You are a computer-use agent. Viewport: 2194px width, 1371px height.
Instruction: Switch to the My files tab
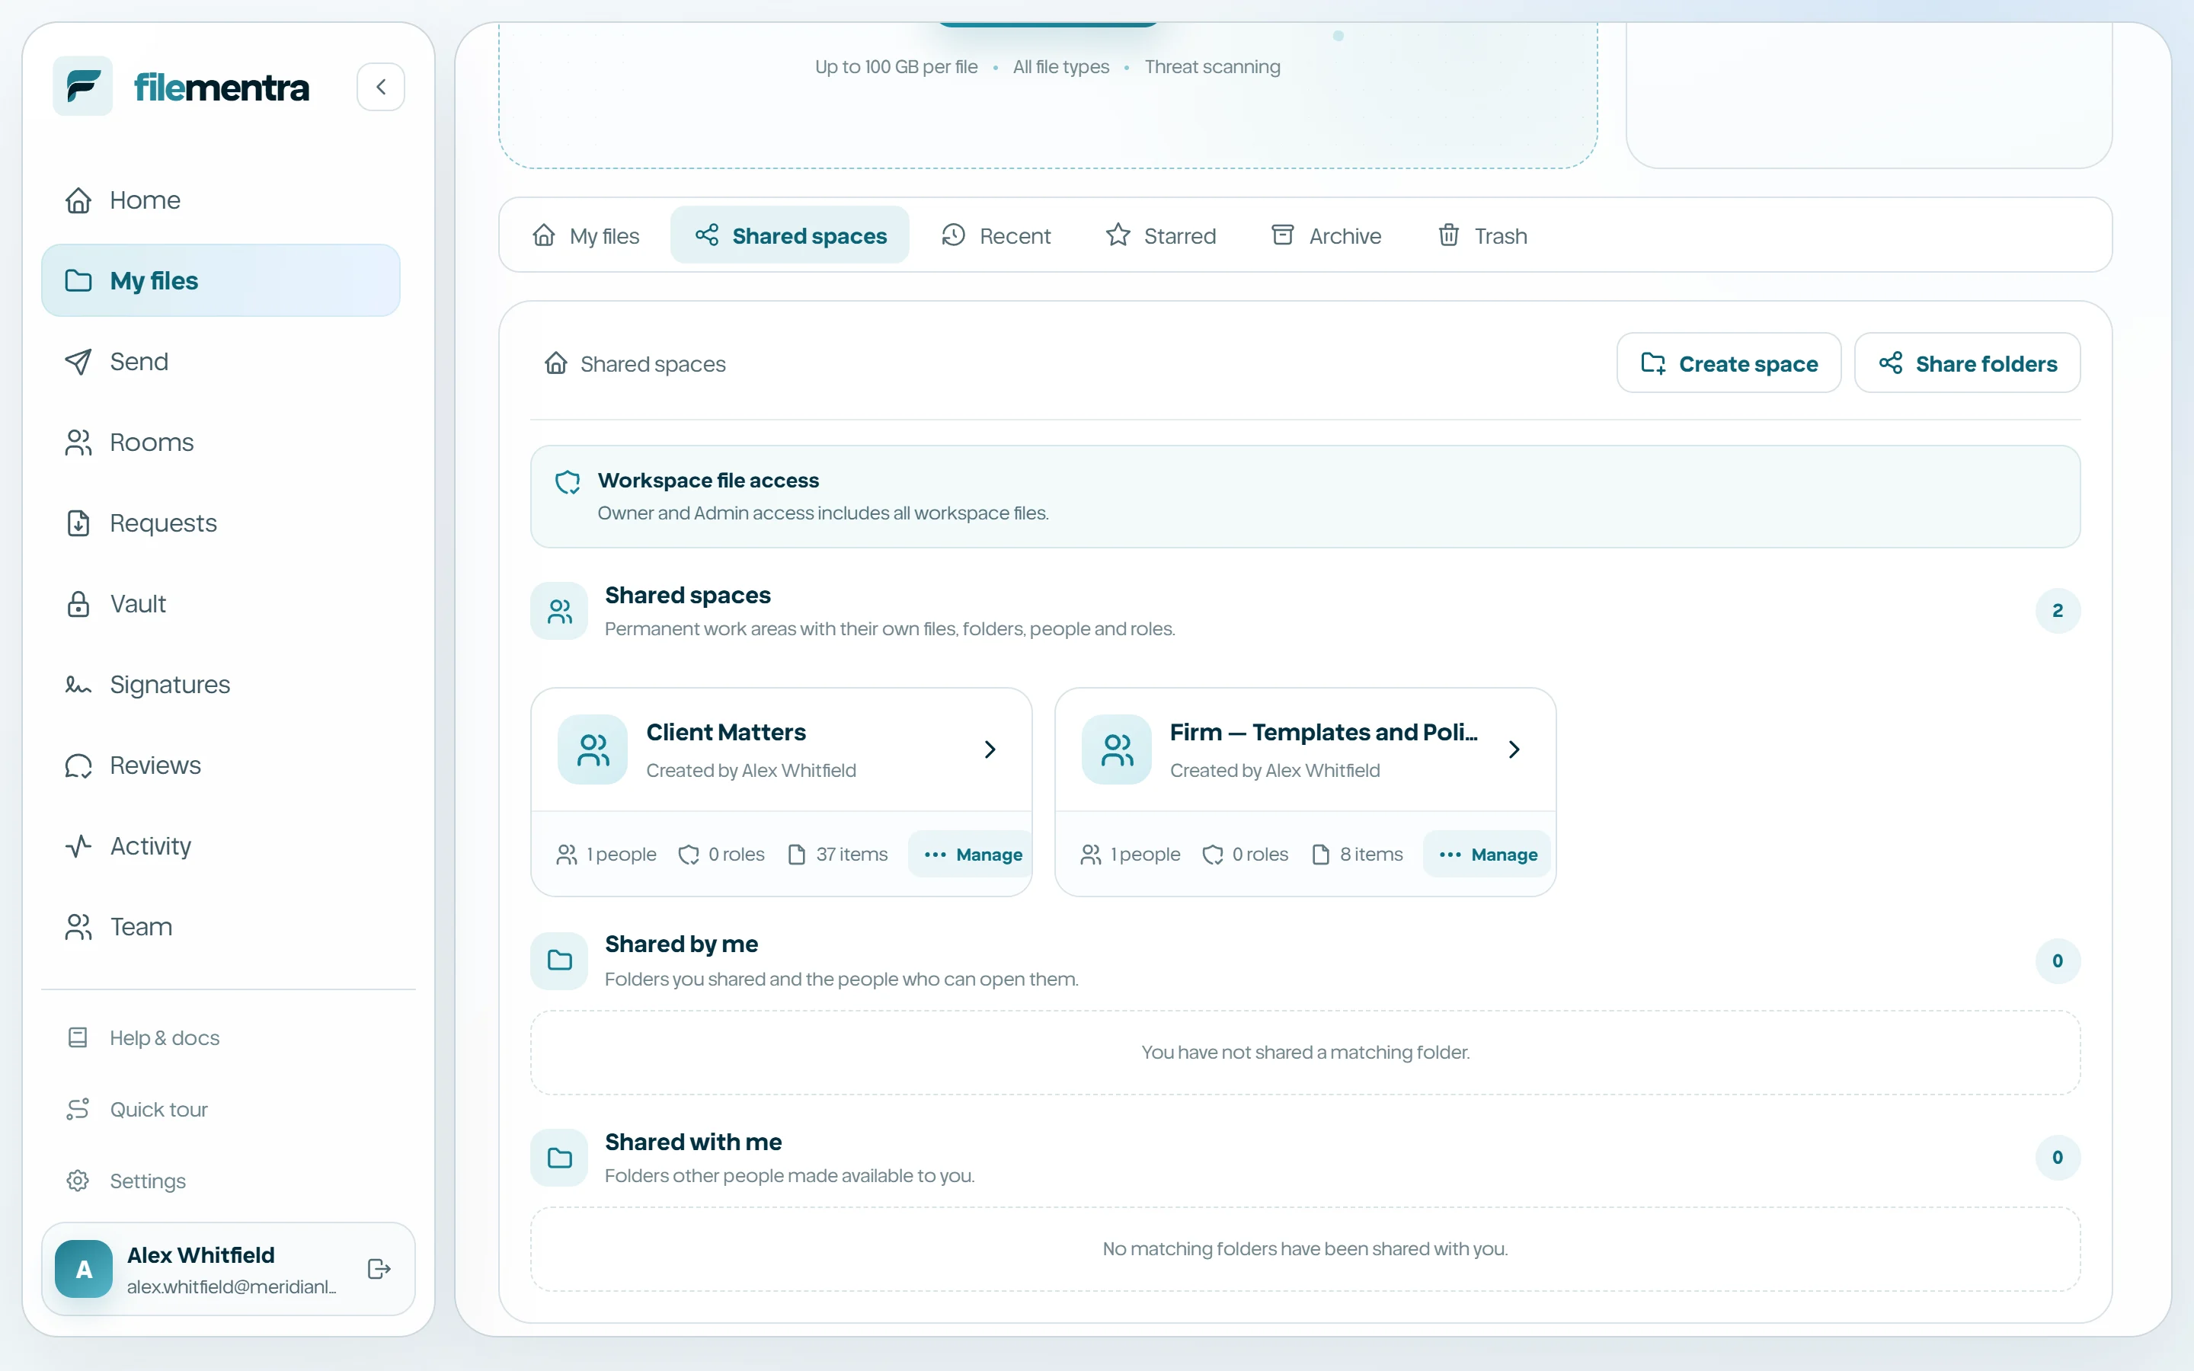(x=586, y=236)
